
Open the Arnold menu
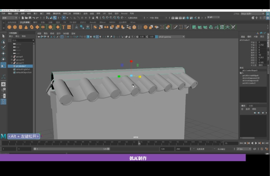point(124,13)
